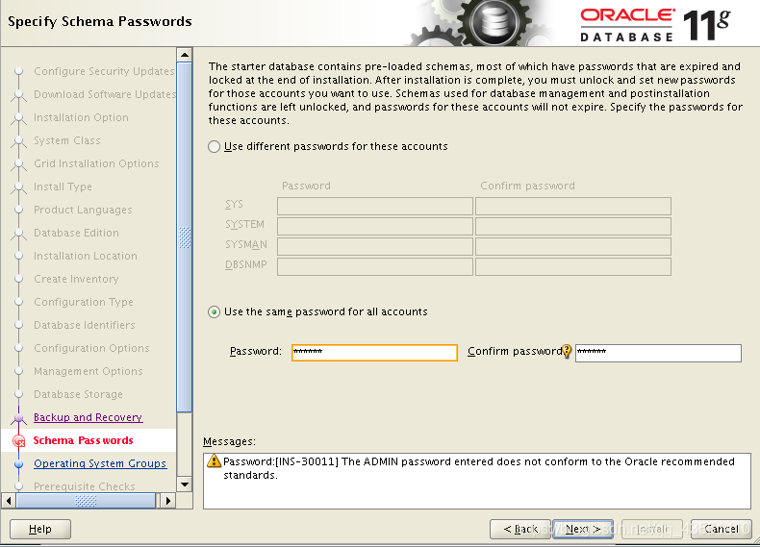Click the Confirm password hint question icon
This screenshot has width=760, height=547.
pos(567,351)
